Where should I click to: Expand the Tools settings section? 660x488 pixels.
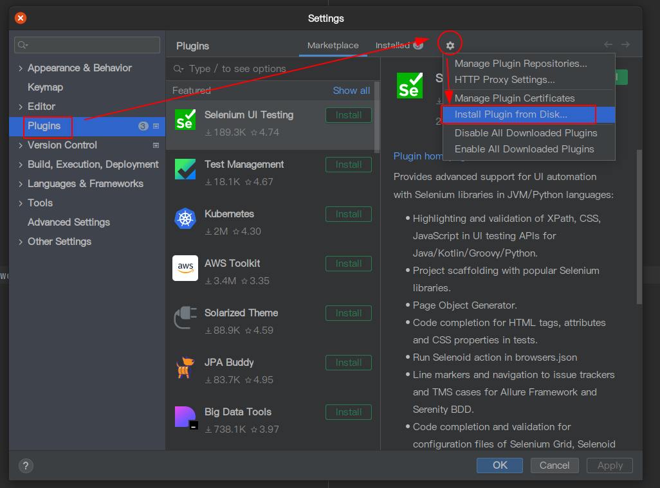click(x=20, y=203)
